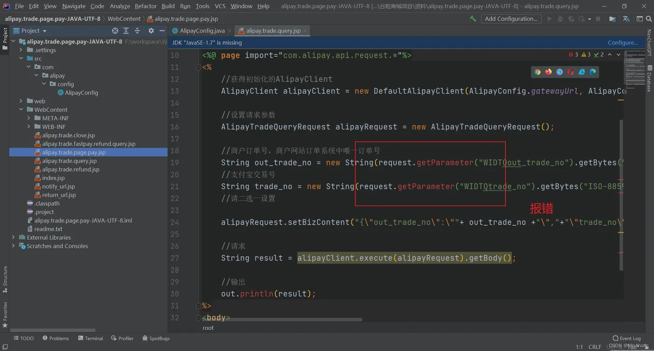Open the Database side tool window
654x351 pixels.
[649, 79]
